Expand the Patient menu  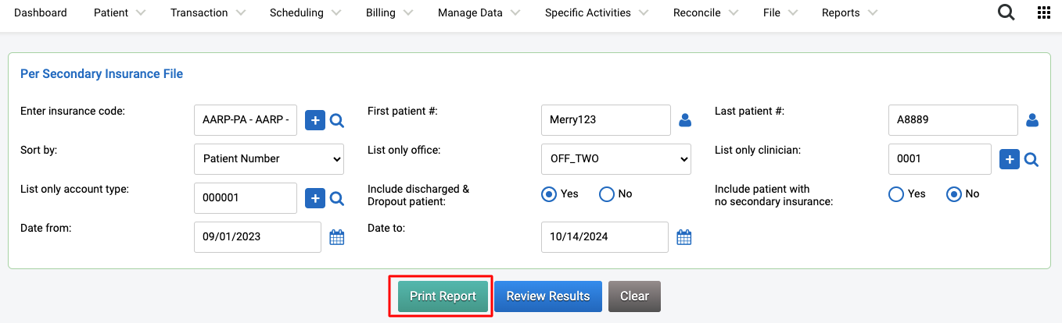120,12
